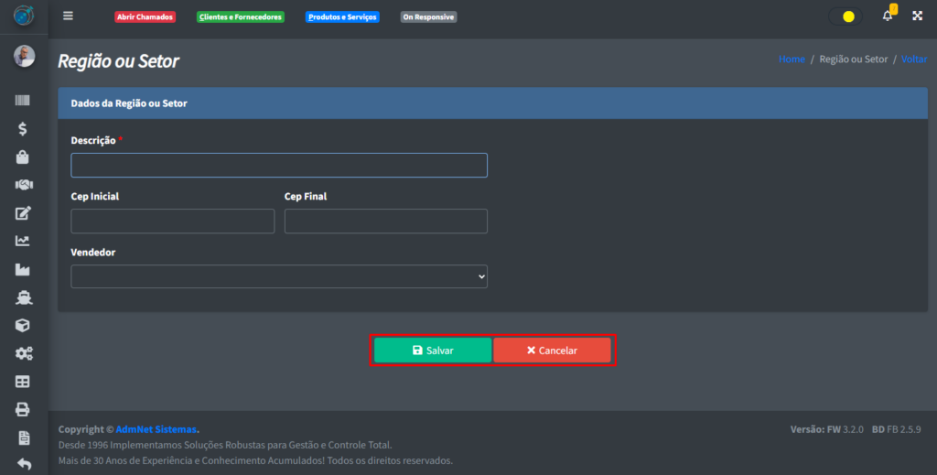Viewport: 937px width, 475px height.
Task: Click the fullscreen expand icon
Action: (x=917, y=16)
